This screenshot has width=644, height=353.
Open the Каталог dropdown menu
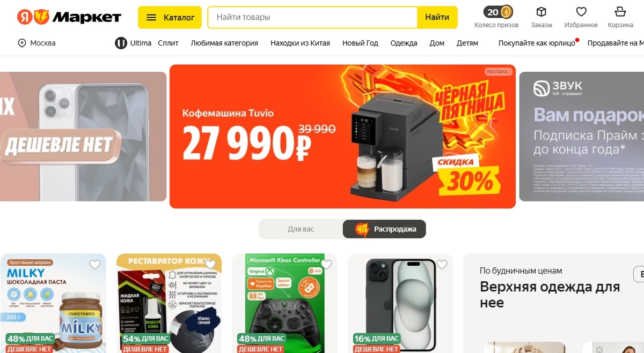click(170, 17)
